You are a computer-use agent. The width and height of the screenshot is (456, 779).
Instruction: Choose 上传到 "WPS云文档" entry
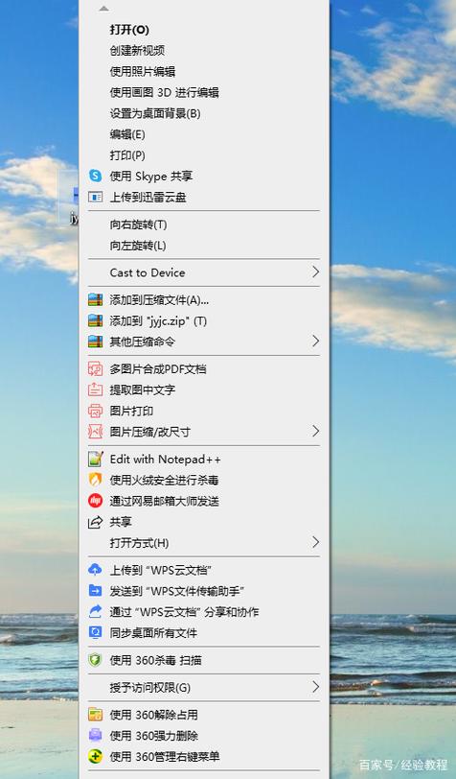pos(161,570)
